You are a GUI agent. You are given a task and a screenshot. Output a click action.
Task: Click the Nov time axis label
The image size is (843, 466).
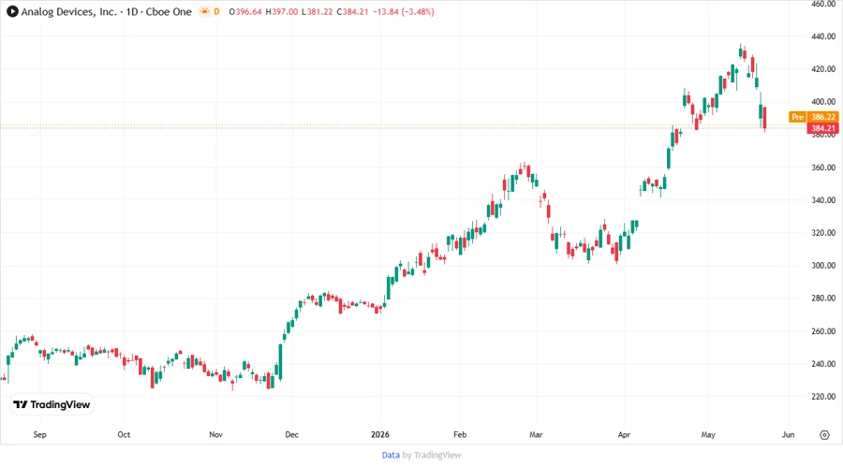215,435
